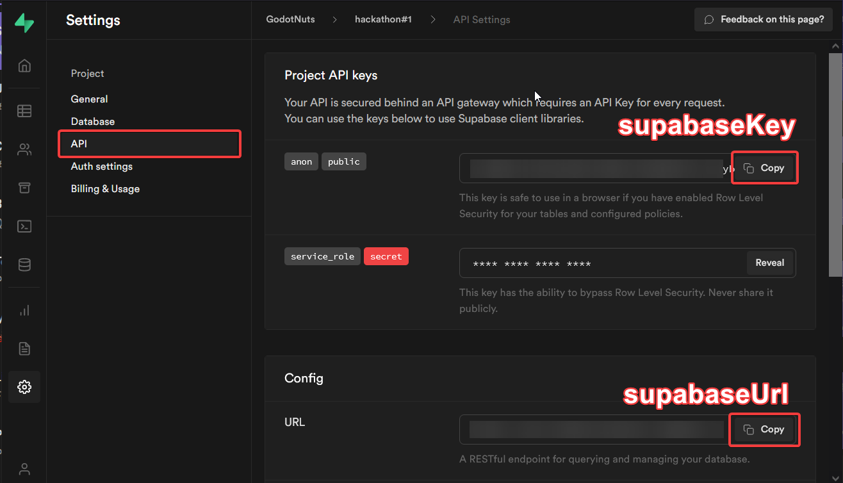Open the Table editor icon
This screenshot has width=843, height=483.
[24, 111]
